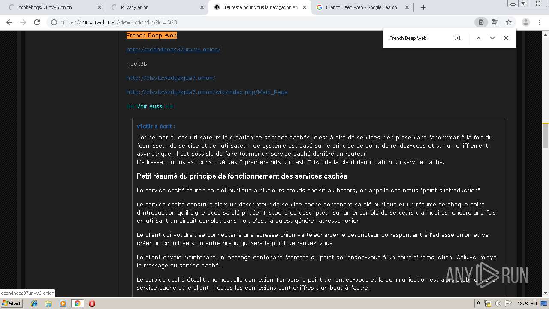View site information icon in address bar
Screen dimensions: 549x309
[54, 22]
